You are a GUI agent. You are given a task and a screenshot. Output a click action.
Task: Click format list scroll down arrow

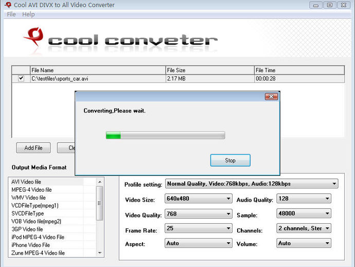(x=100, y=253)
